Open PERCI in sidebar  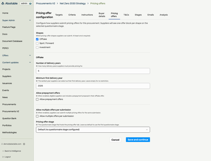pyautogui.click(x=5, y=48)
